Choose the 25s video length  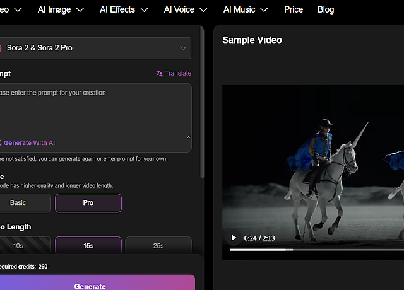click(158, 246)
